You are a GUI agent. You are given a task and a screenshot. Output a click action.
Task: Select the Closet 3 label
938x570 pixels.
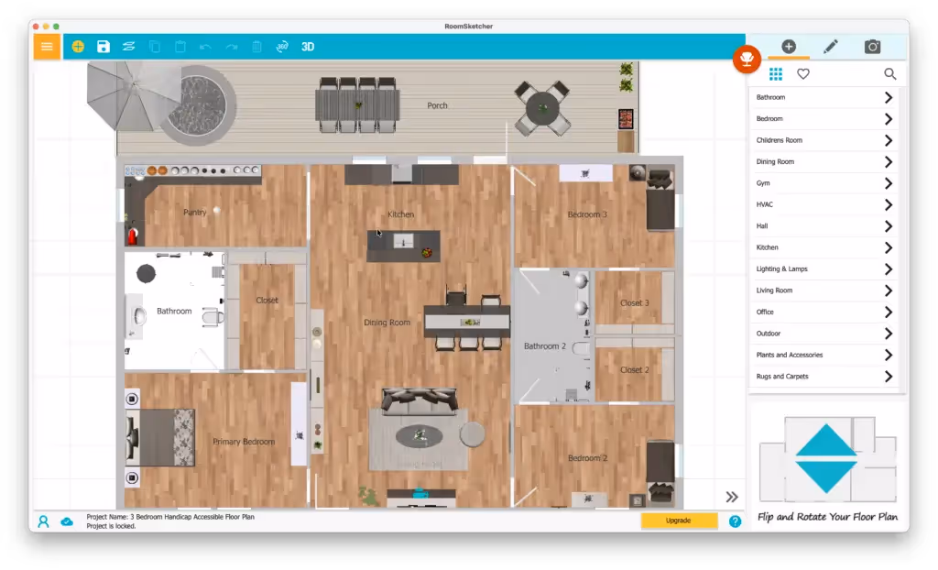click(x=635, y=303)
